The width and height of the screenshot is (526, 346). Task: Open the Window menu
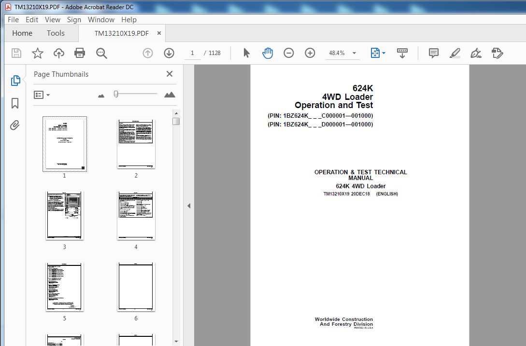pyautogui.click(x=101, y=20)
